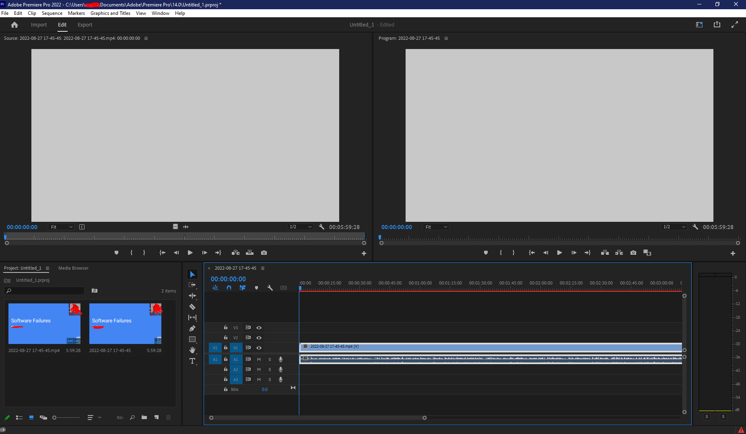Select the Hand tool

click(x=192, y=350)
